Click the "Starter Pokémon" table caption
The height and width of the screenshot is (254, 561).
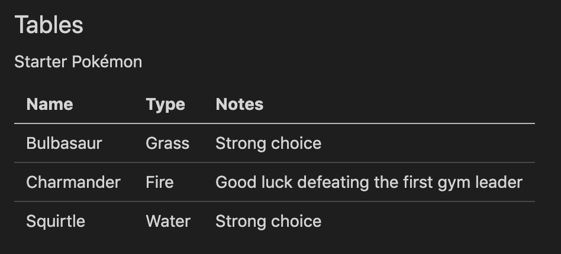[78, 62]
